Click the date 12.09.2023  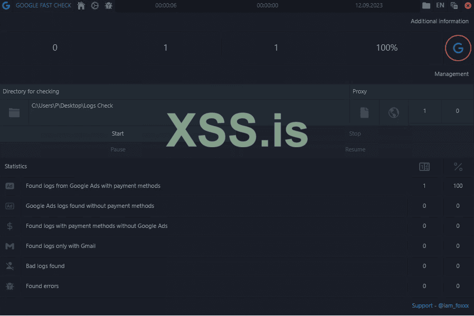click(x=369, y=5)
